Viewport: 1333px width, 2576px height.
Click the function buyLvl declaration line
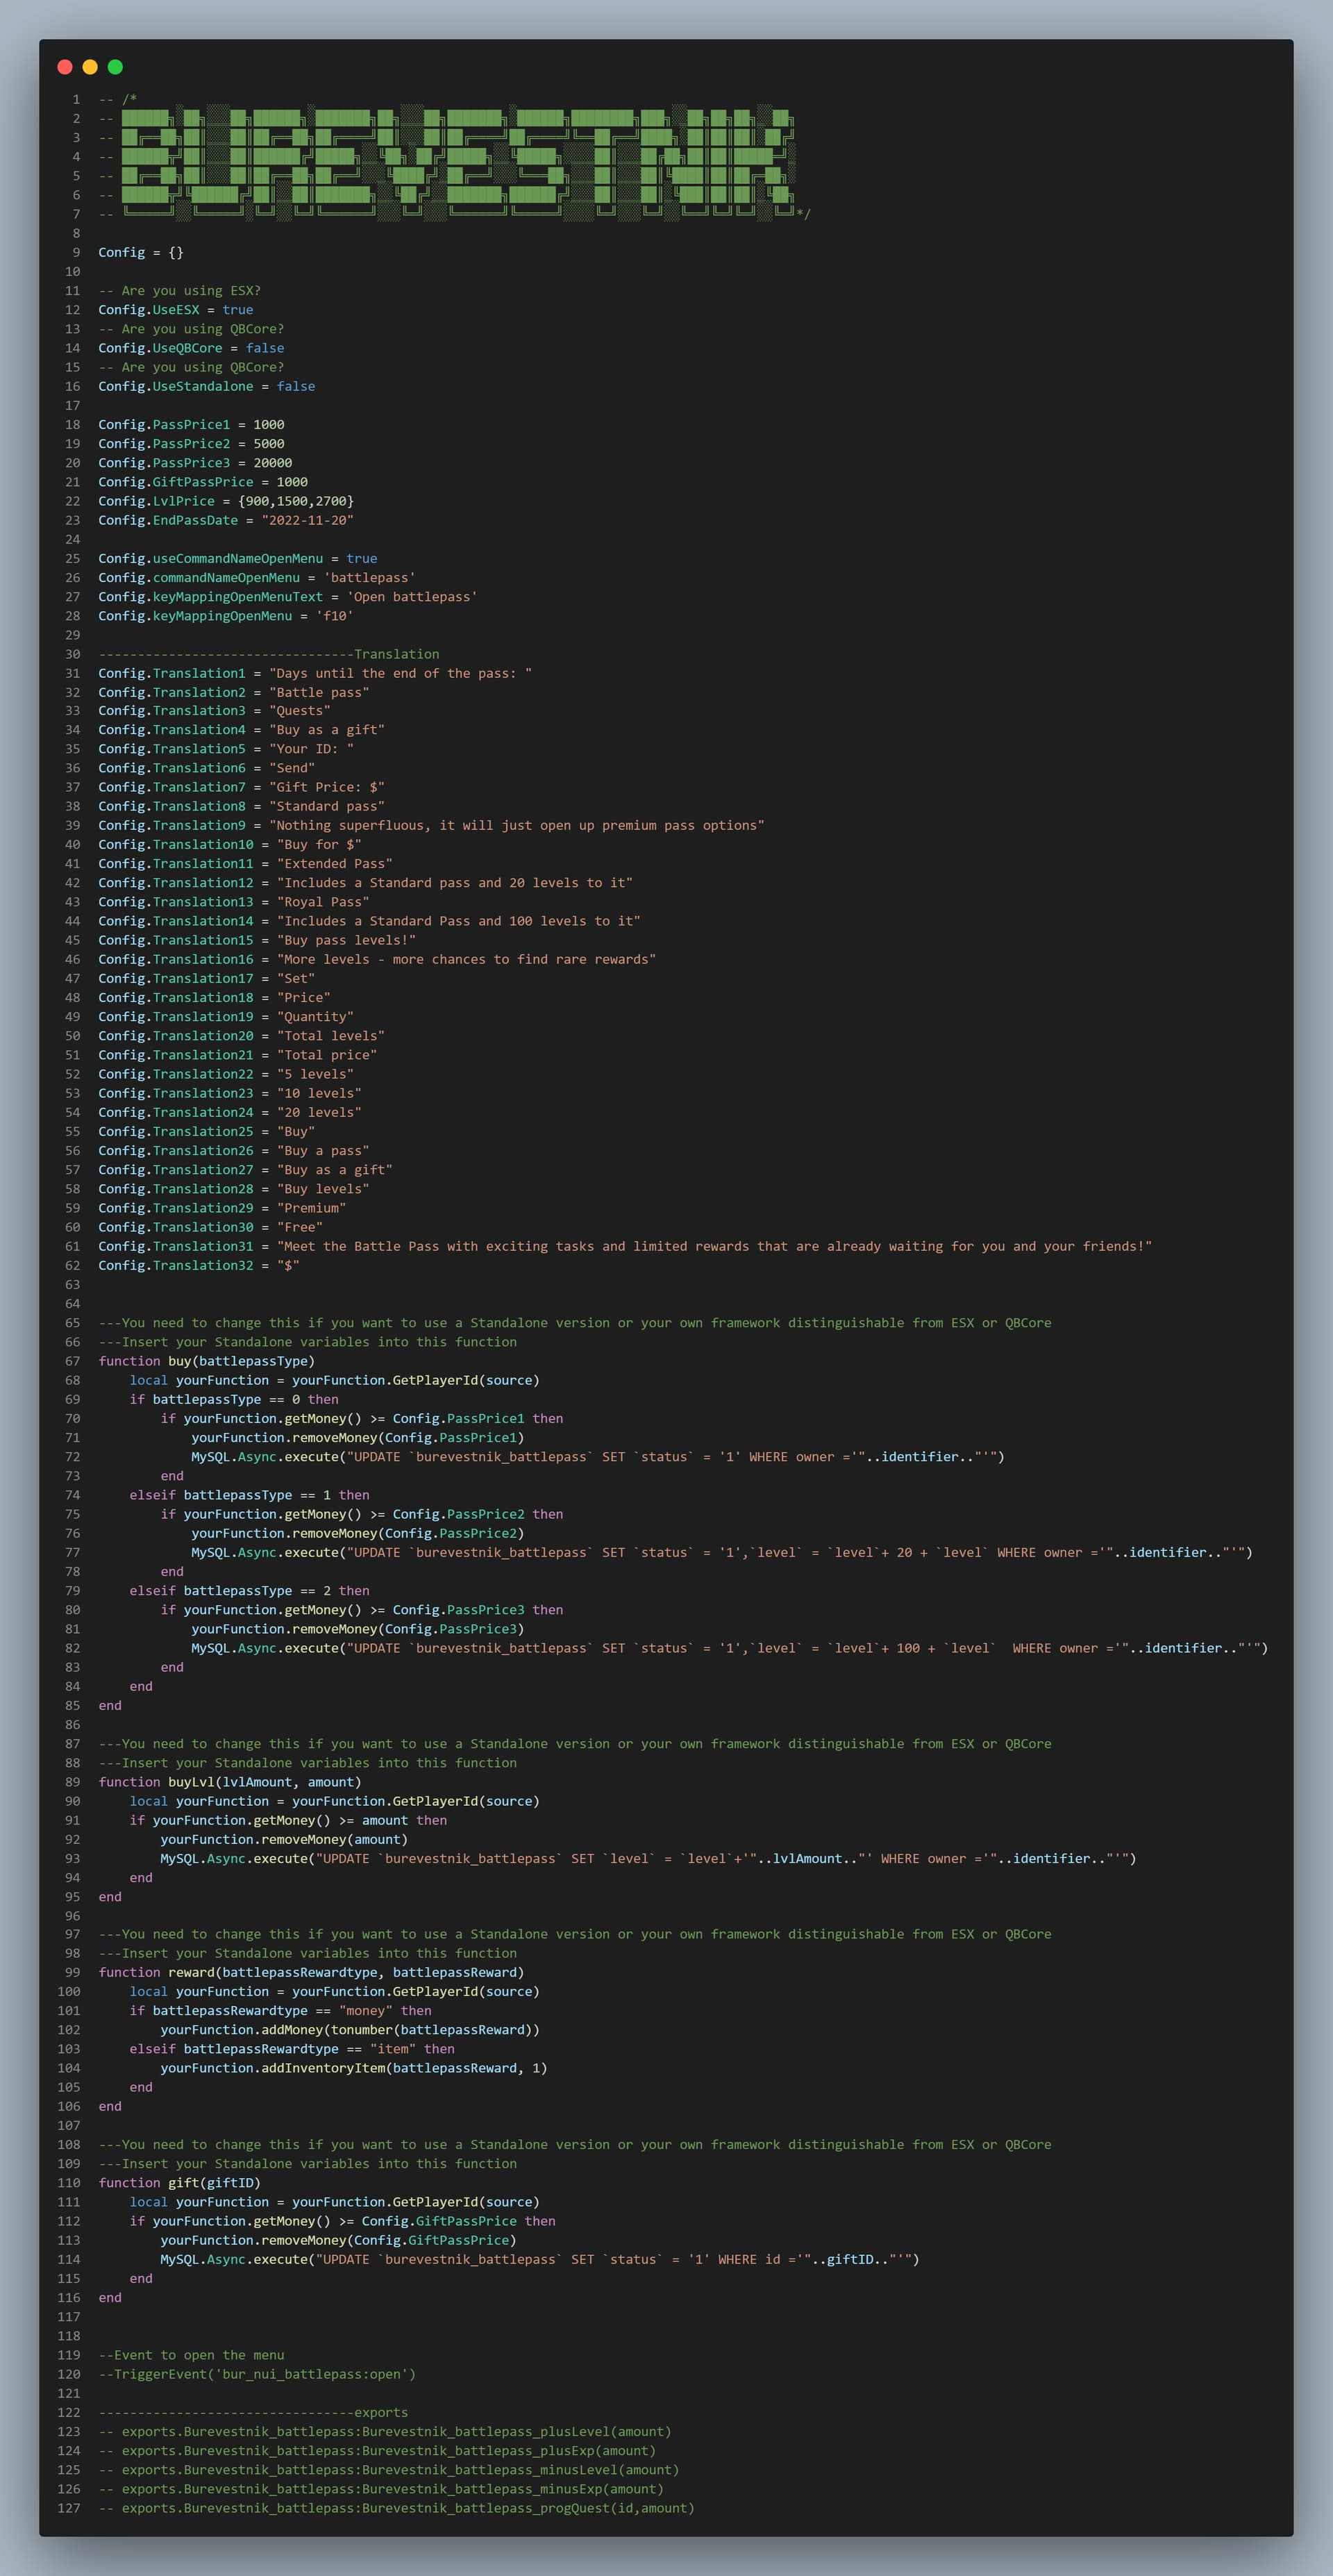tap(229, 1782)
